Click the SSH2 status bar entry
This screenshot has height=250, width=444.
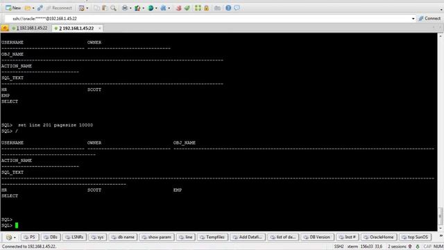click(x=339, y=247)
